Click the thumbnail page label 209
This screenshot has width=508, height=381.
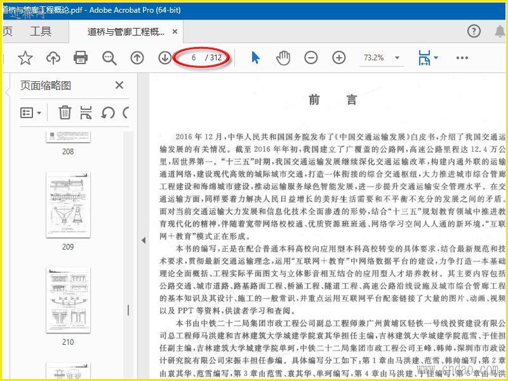point(68,247)
